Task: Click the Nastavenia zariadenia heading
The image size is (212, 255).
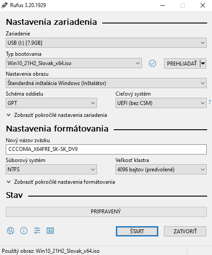Action: pos(52,22)
